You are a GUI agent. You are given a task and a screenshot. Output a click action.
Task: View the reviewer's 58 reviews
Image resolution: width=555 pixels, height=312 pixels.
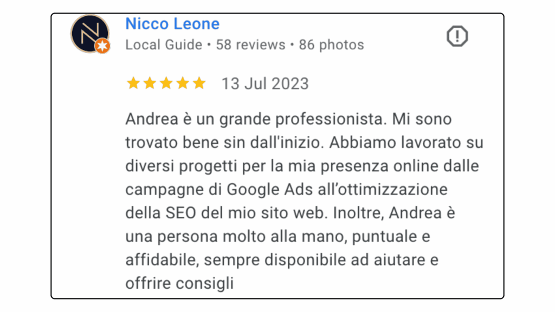pos(250,45)
